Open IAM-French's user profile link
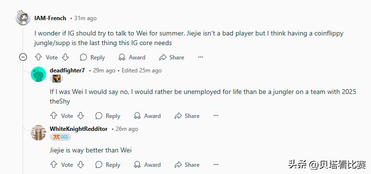Screen dimensions: 371x174 pos(50,18)
